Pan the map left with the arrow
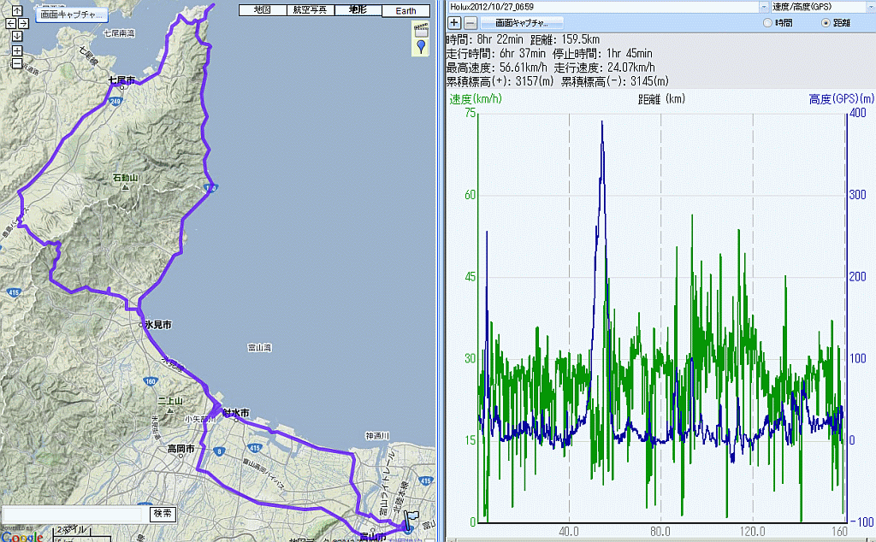876x542 pixels. click(10, 24)
